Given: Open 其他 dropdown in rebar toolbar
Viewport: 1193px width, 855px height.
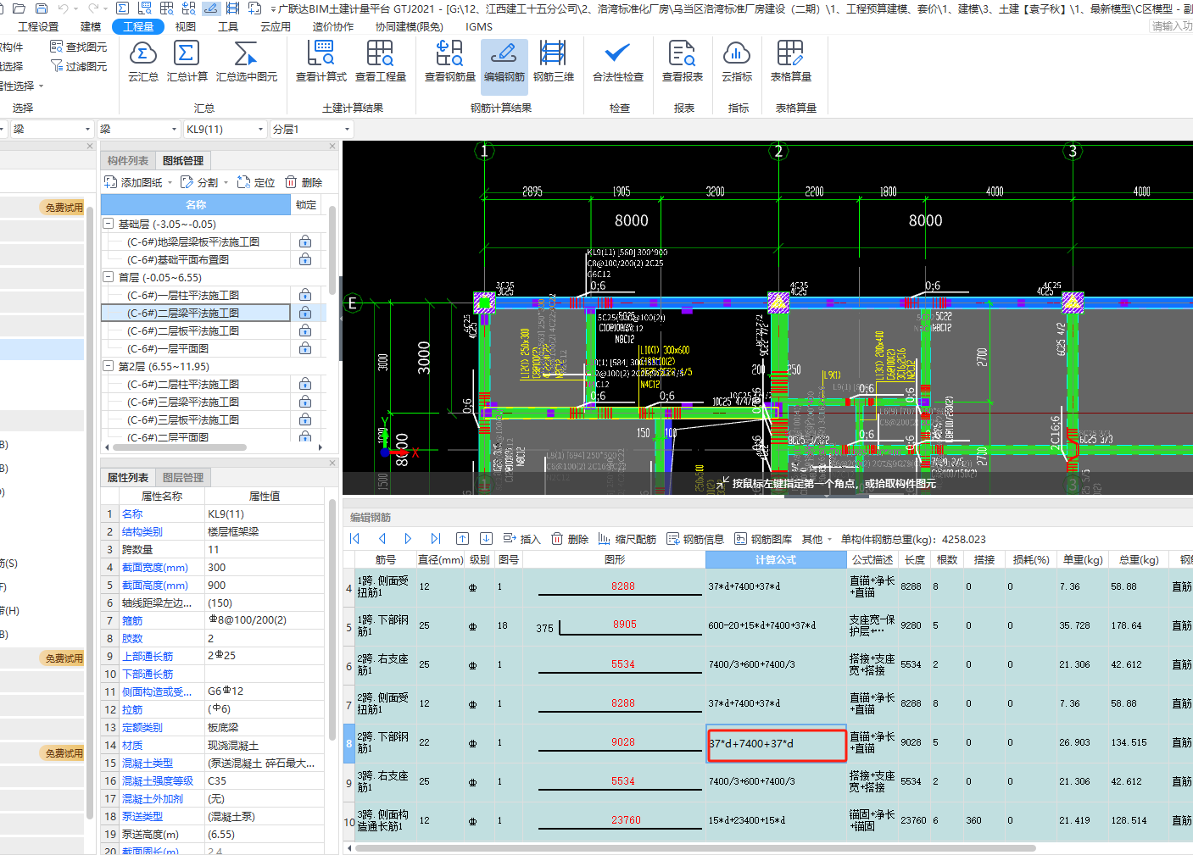Looking at the screenshot, I should 817,539.
